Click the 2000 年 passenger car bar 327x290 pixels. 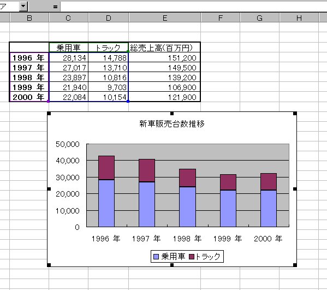(x=269, y=209)
